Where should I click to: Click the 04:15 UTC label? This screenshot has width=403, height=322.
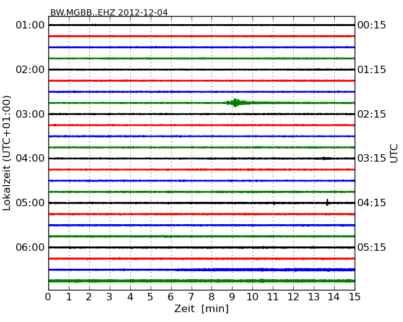pos(371,203)
